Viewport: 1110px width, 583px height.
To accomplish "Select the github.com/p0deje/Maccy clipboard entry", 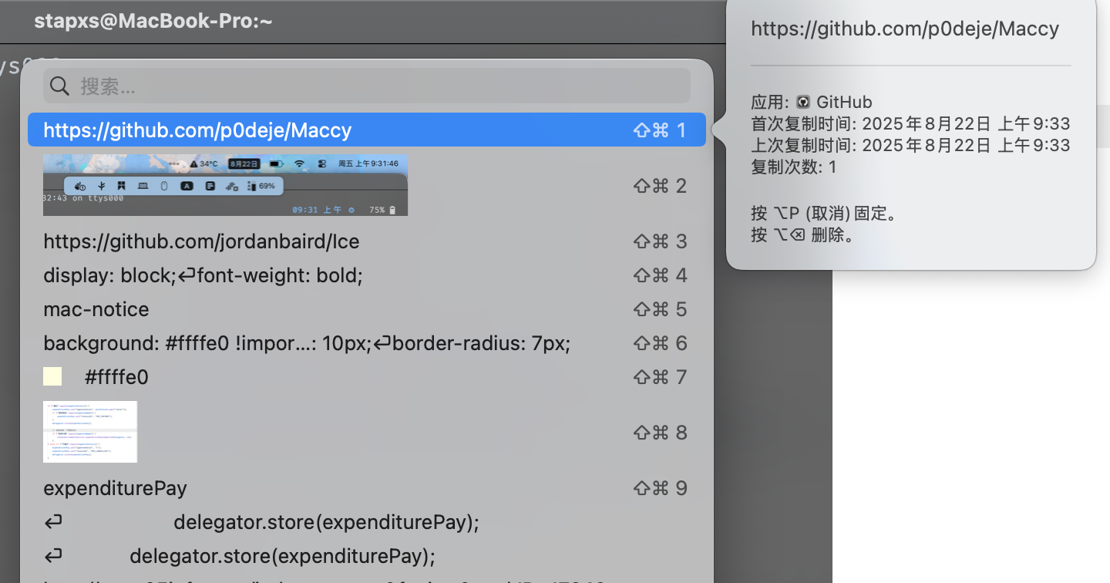I will pos(367,130).
